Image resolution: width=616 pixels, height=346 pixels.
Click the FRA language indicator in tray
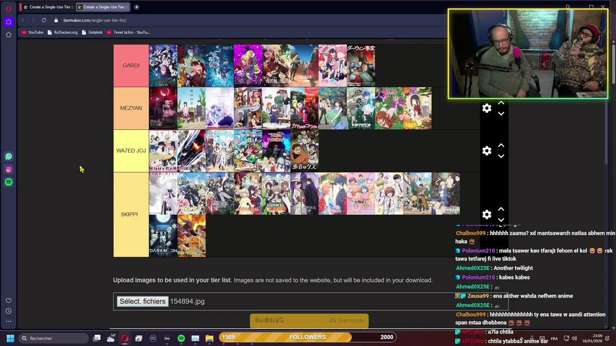pos(554,338)
